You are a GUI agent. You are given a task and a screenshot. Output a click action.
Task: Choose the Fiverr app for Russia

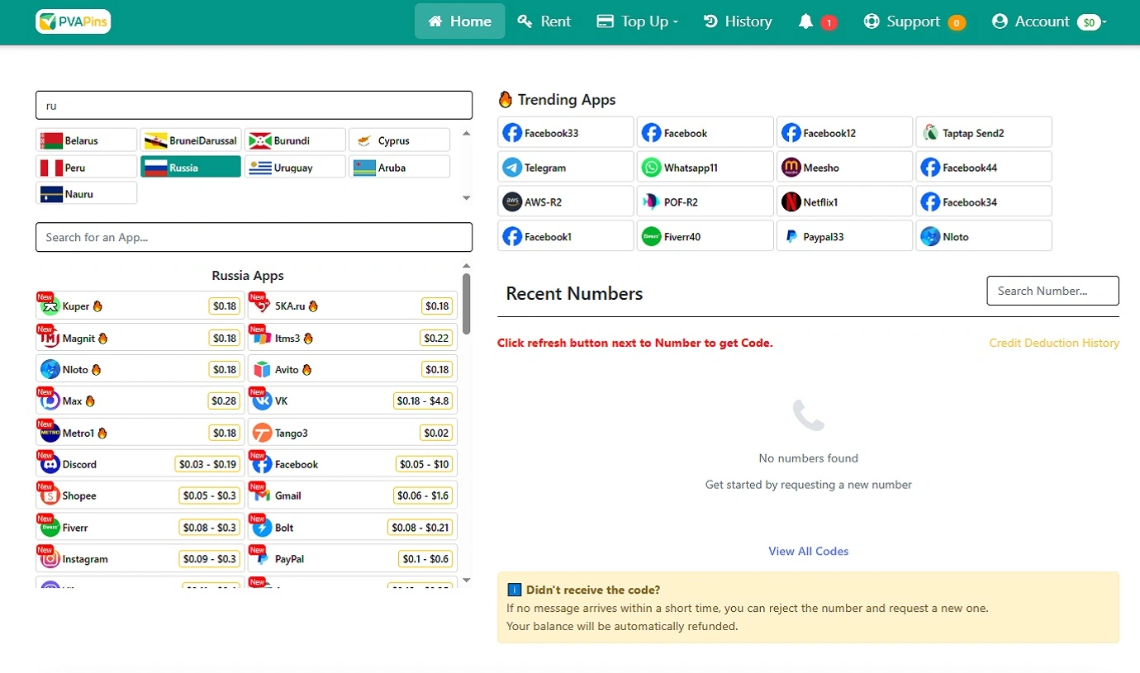(140, 527)
